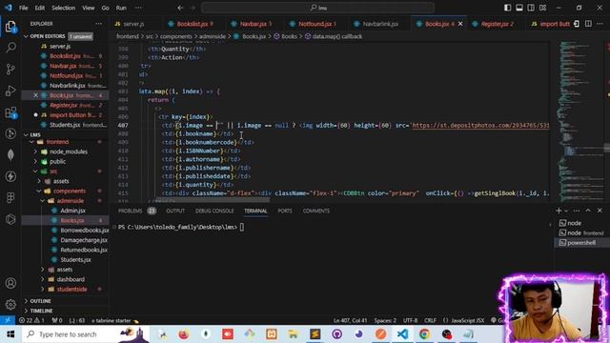Close the Books.jsx editor tab
The height and width of the screenshot is (343, 610).
pyautogui.click(x=460, y=24)
